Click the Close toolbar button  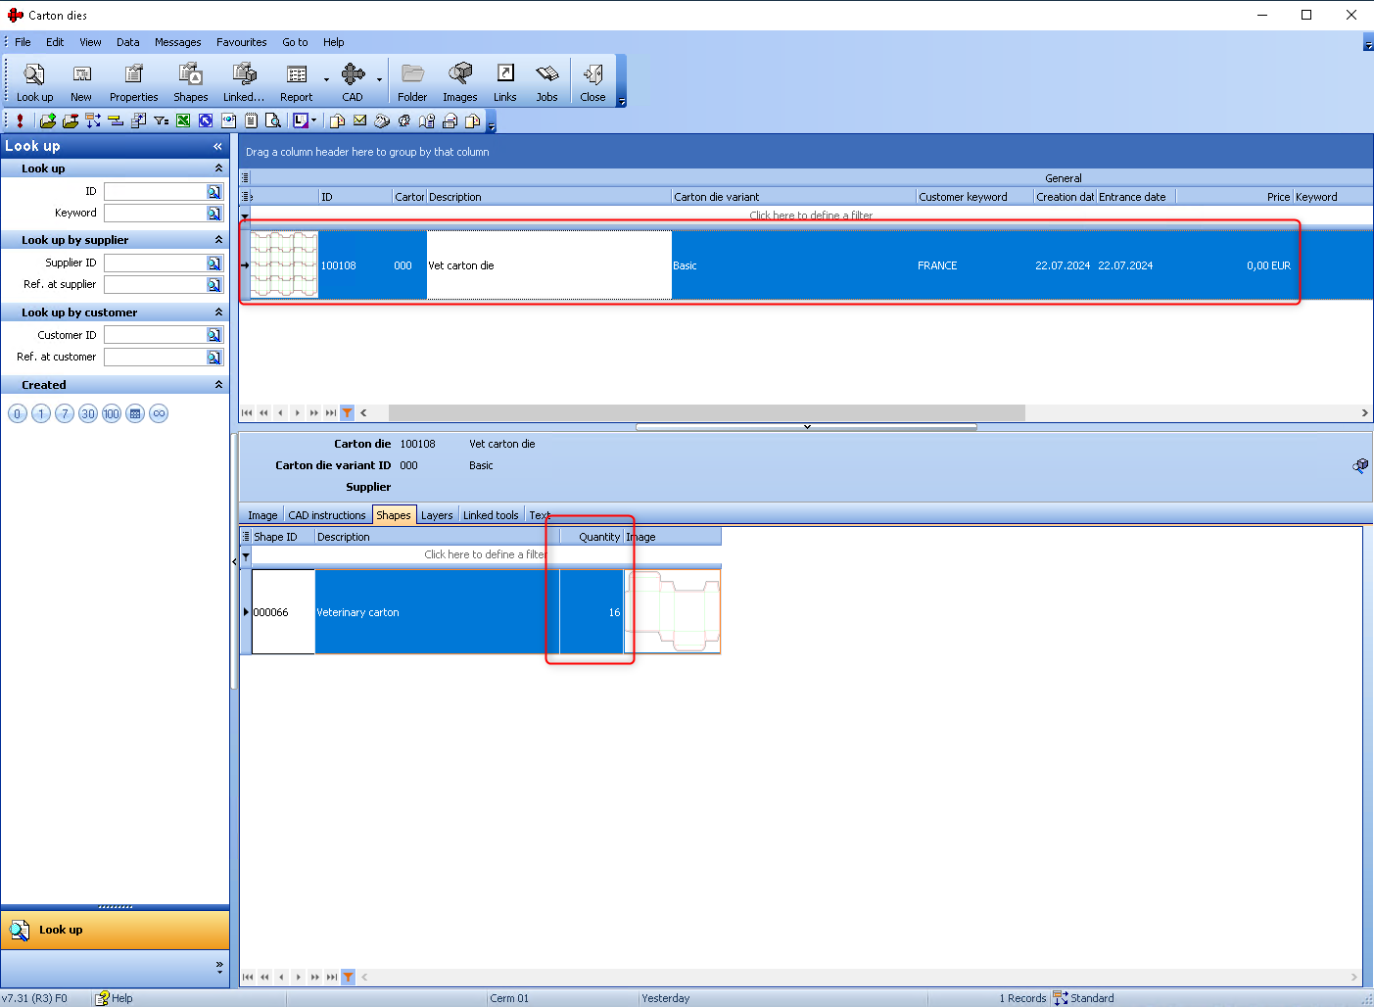click(x=592, y=82)
